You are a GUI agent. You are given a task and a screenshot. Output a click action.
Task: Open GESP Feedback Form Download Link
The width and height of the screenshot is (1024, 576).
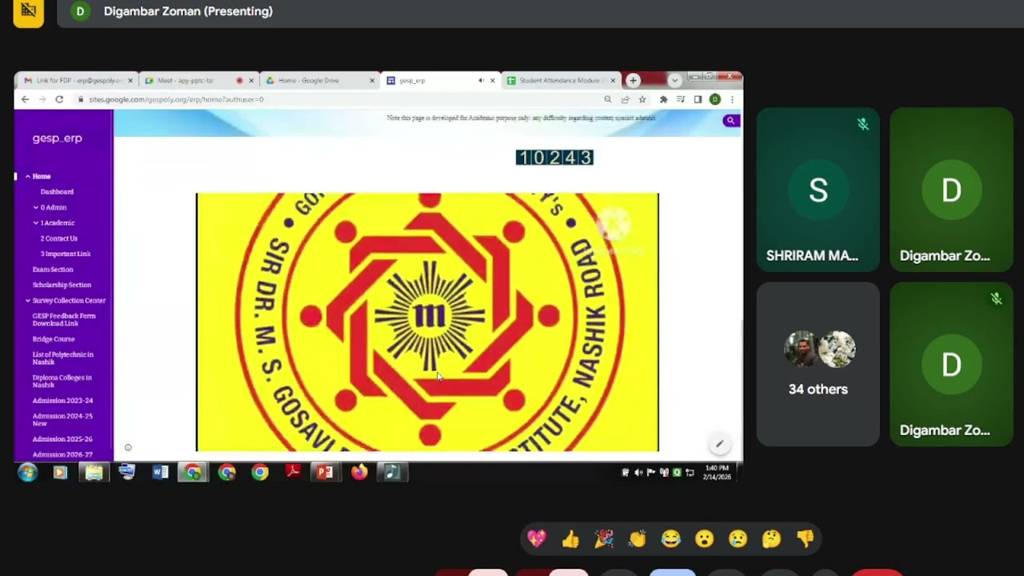point(64,319)
